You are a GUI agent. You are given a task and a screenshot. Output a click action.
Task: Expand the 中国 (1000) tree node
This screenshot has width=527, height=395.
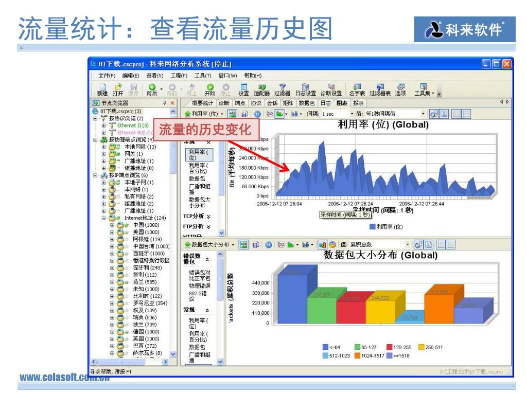[x=112, y=225]
